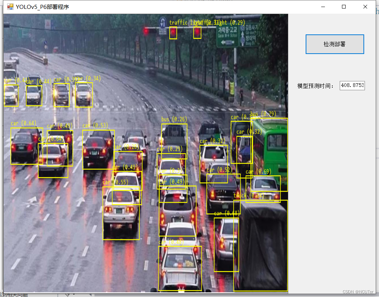Click the YOLOv5_P6部署程序 title text
Screen dimensions: 379x297
pos(42,6)
